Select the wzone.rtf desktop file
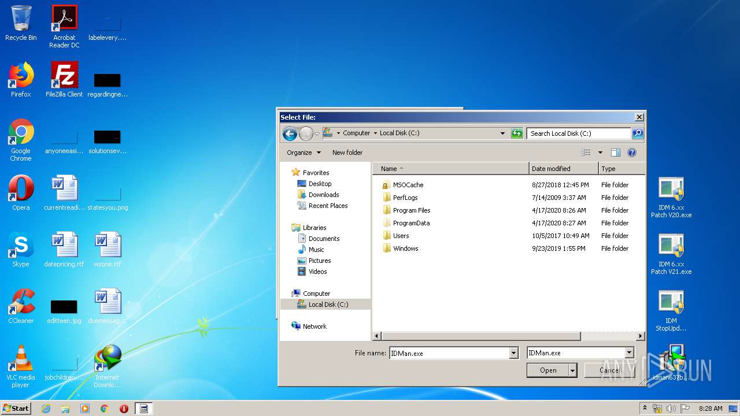Image resolution: width=740 pixels, height=416 pixels. (108, 250)
